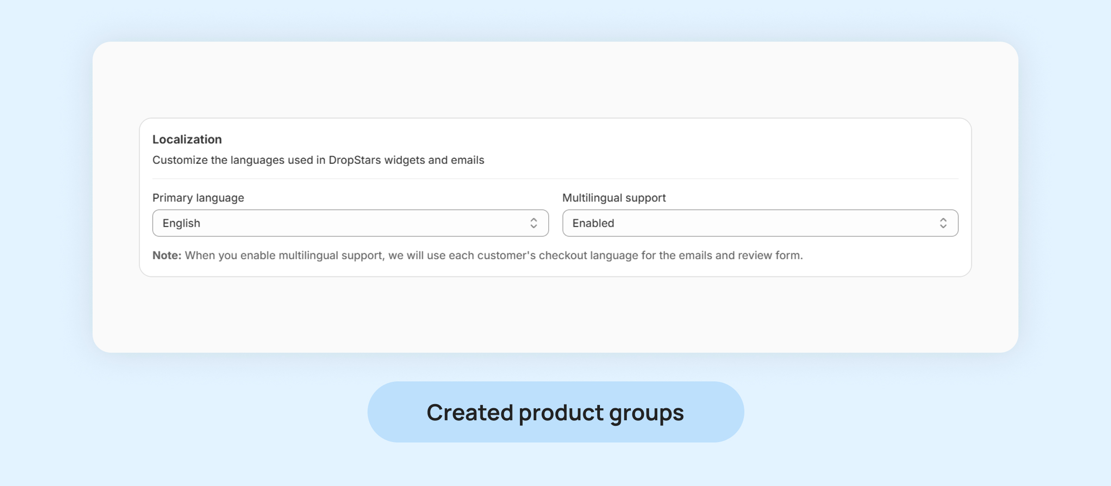The width and height of the screenshot is (1111, 486).
Task: Click the note about customer's checkout language
Action: 493,255
